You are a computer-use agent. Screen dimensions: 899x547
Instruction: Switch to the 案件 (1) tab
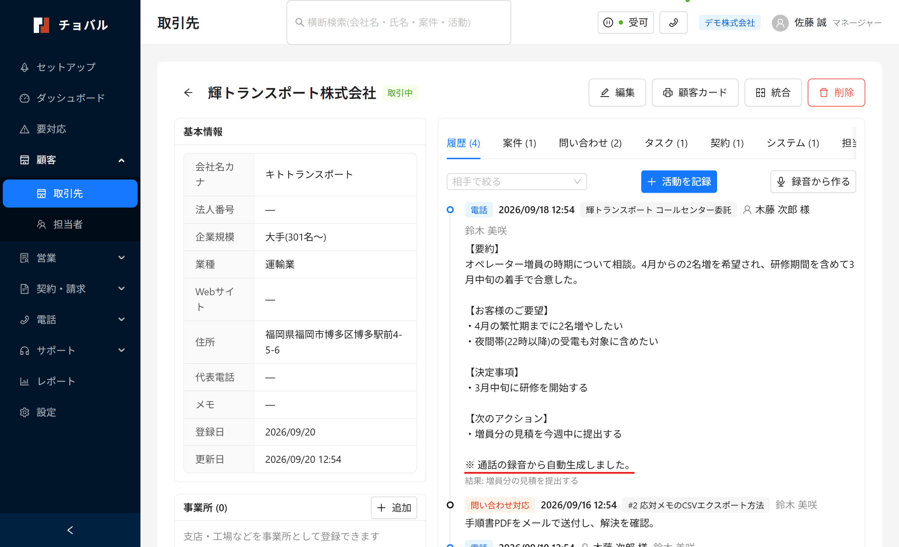(x=519, y=143)
